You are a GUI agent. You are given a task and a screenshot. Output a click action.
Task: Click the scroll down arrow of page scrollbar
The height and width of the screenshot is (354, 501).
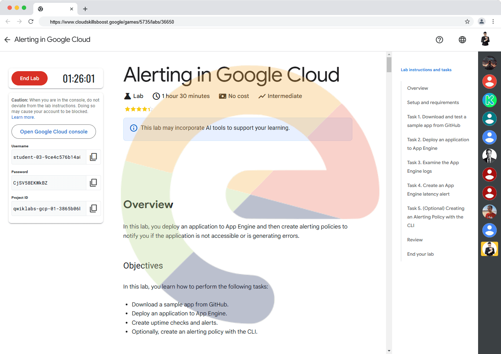(389, 351)
